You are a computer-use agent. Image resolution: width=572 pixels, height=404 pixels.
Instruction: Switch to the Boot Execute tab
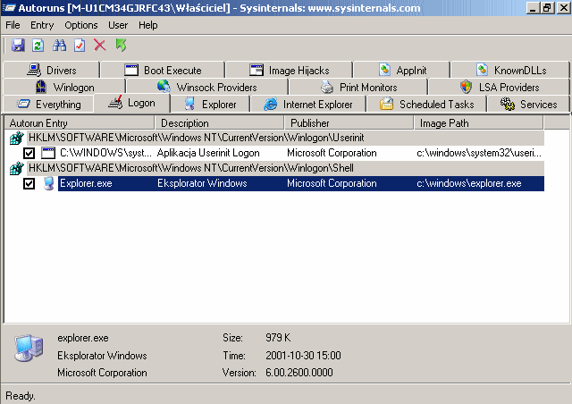point(163,70)
